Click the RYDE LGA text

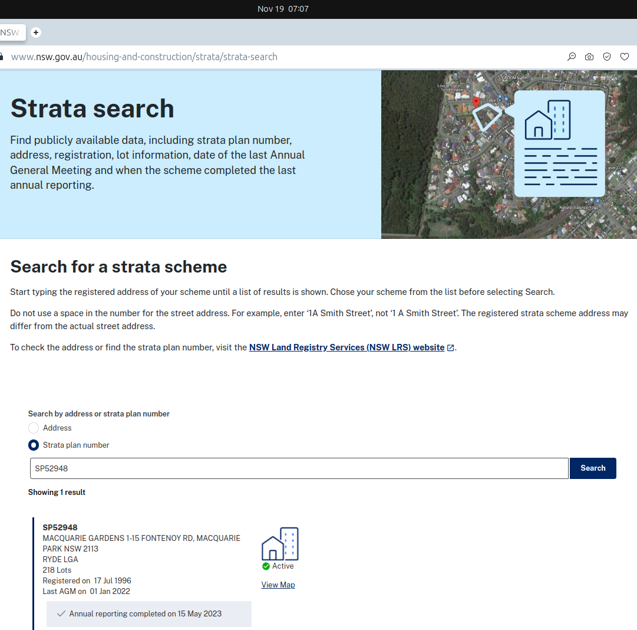(x=60, y=559)
